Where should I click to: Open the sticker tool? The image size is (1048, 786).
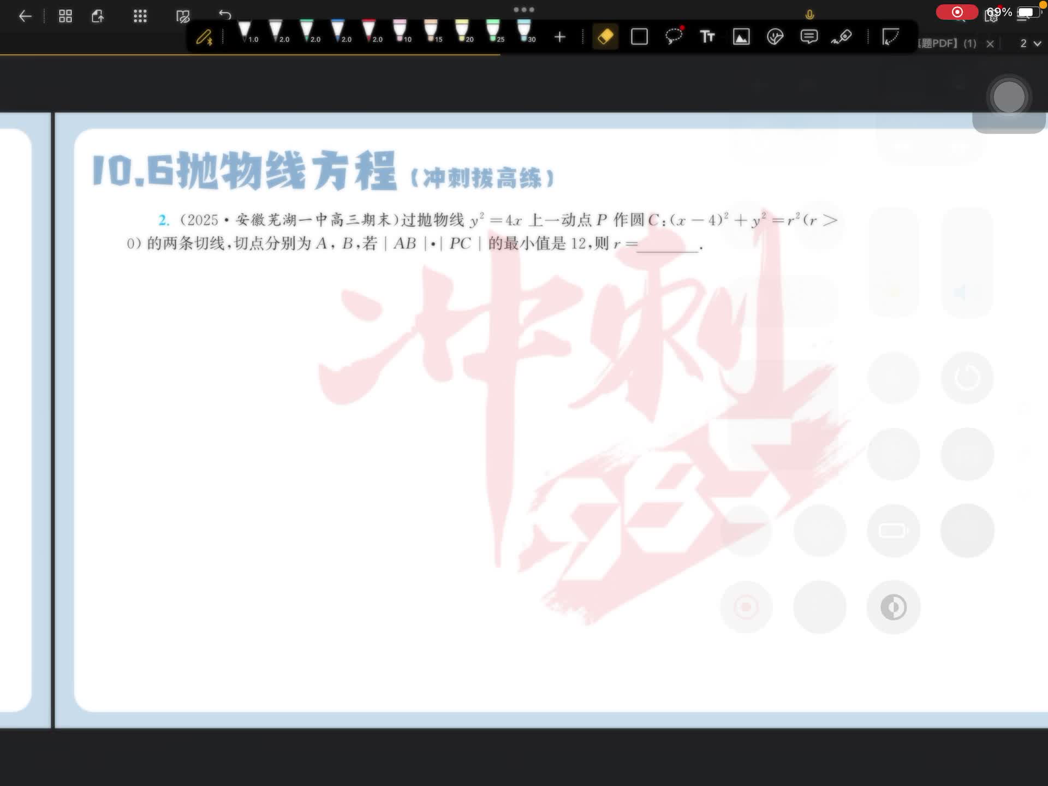click(775, 37)
